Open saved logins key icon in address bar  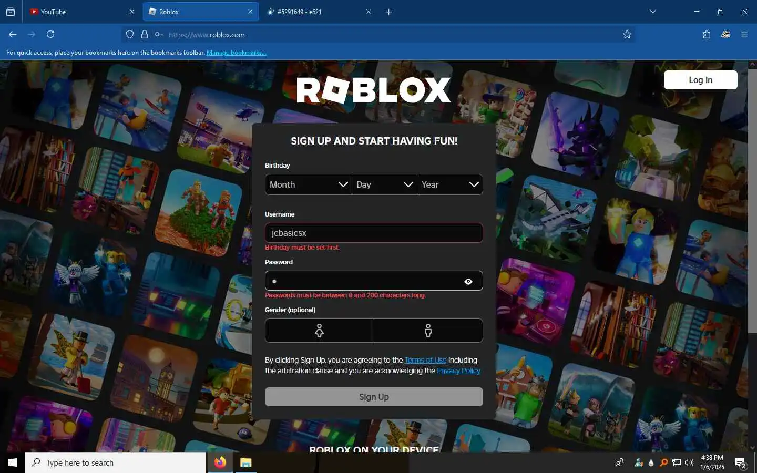click(159, 35)
